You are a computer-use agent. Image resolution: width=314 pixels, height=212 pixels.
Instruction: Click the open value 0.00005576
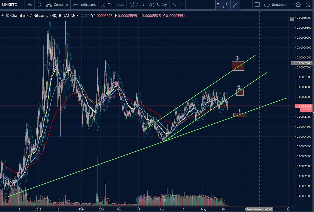click(103, 16)
